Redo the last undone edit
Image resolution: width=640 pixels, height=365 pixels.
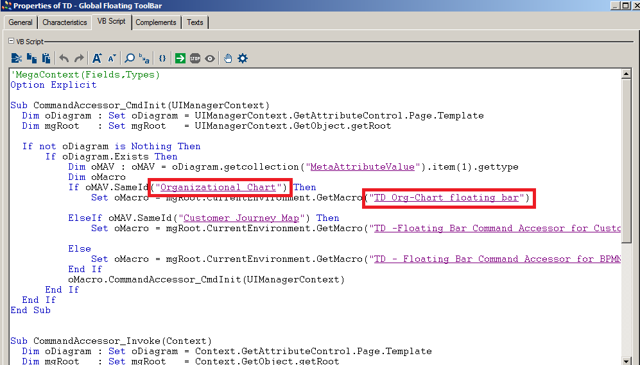79,58
